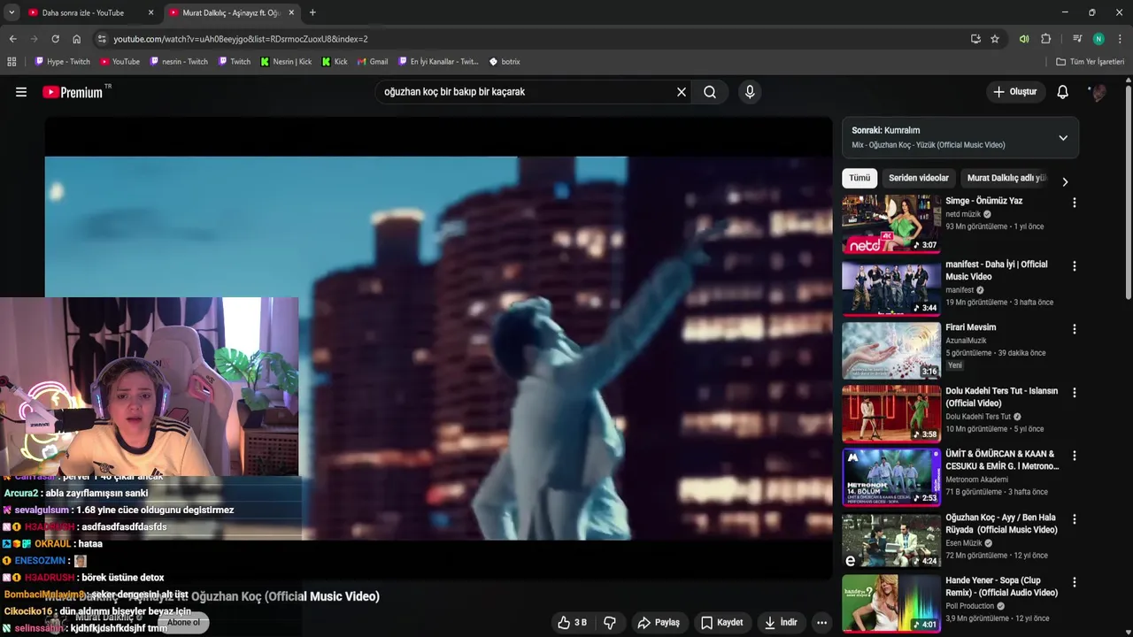Open Firari Mevsim video thumbnail
This screenshot has width=1133, height=637.
coord(891,350)
